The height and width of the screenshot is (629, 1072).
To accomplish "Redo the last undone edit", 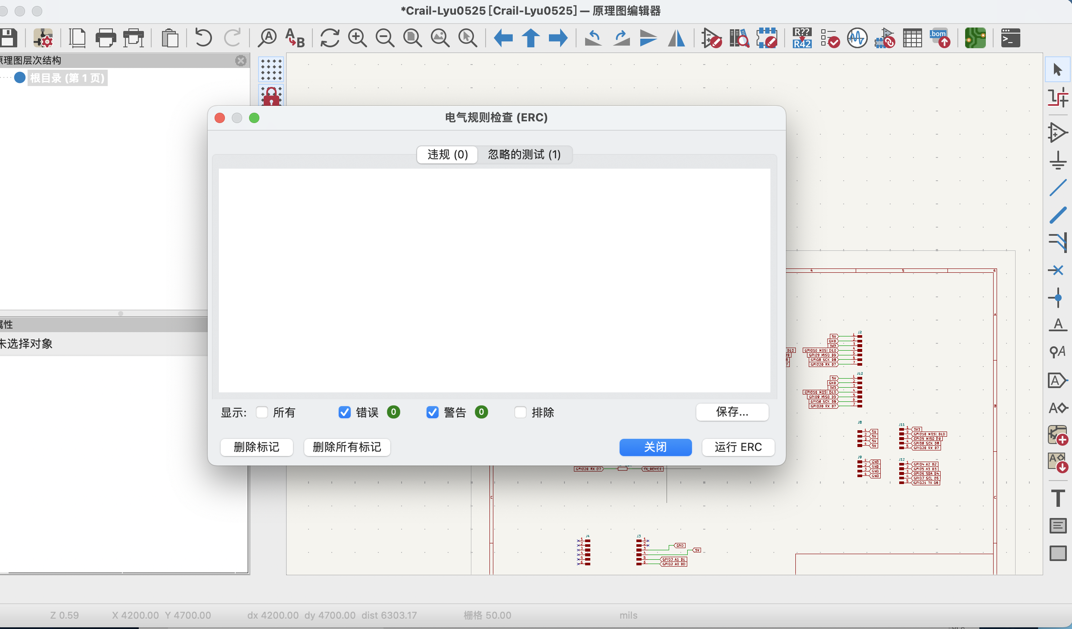I will pos(233,38).
